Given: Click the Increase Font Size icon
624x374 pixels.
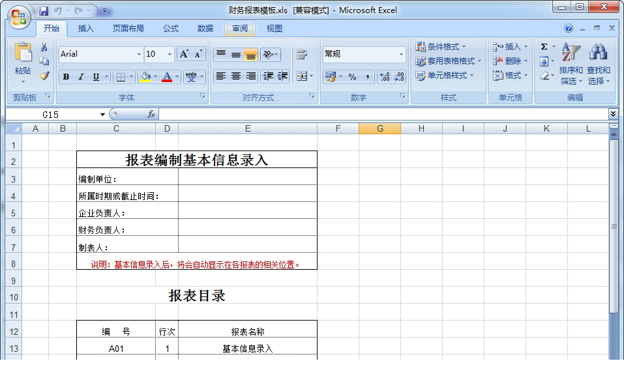Looking at the screenshot, I should pos(184,54).
